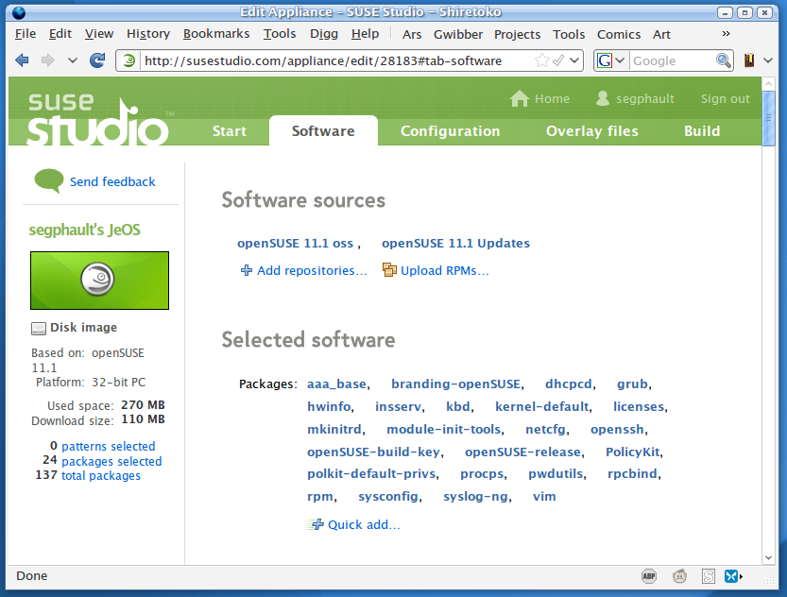Open the search engine selector dropdown
The width and height of the screenshot is (787, 597).
tap(620, 60)
